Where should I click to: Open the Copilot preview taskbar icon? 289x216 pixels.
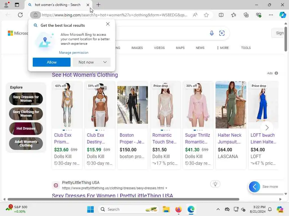pyautogui.click(x=280, y=209)
